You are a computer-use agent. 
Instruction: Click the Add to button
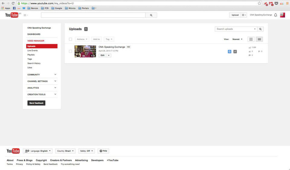(96, 39)
